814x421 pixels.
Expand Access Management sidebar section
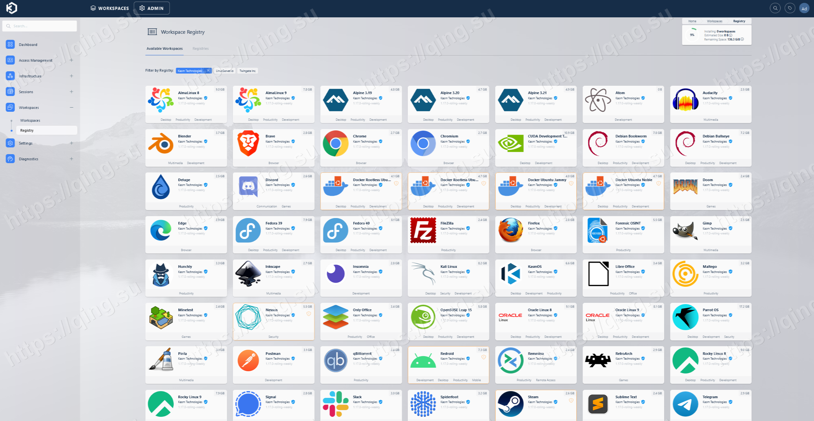[x=71, y=60]
